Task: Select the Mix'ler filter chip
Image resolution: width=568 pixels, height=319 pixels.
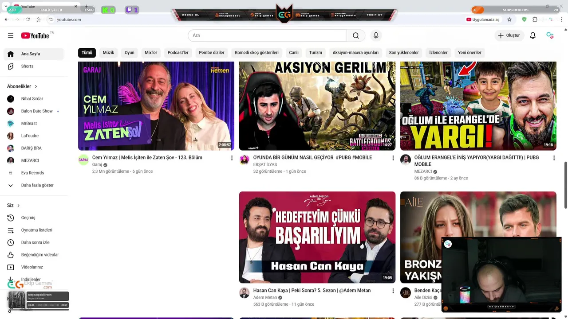Action: click(x=151, y=53)
